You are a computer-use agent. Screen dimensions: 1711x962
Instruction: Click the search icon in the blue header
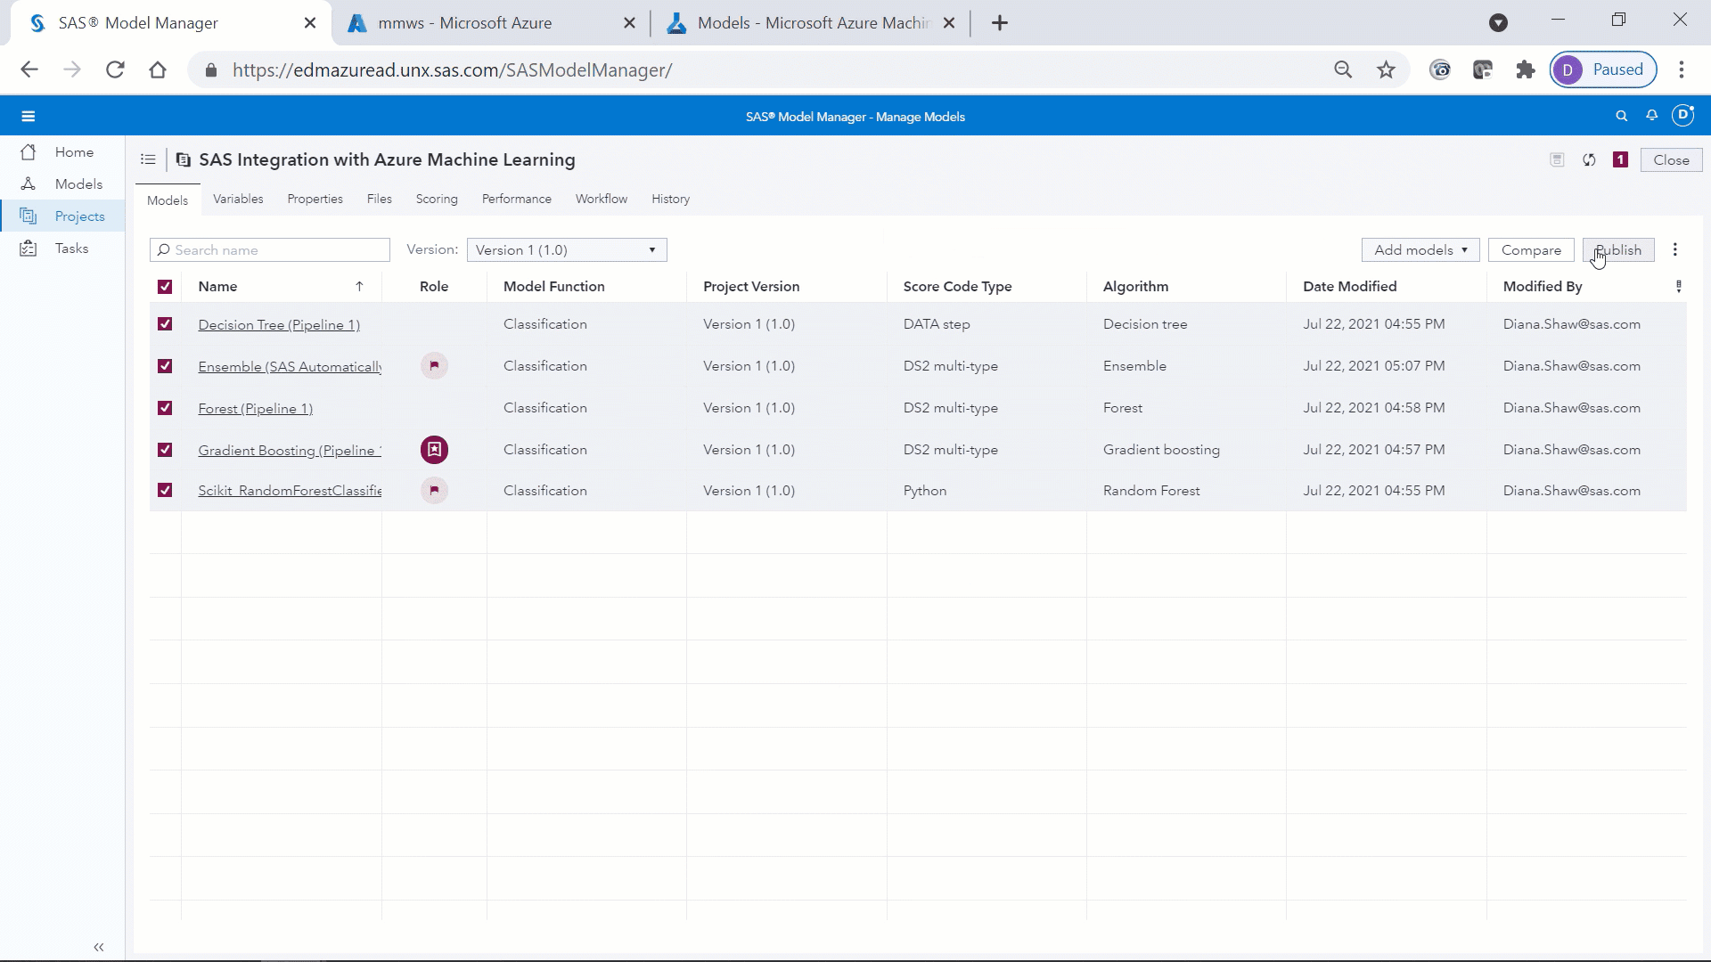(x=1621, y=116)
